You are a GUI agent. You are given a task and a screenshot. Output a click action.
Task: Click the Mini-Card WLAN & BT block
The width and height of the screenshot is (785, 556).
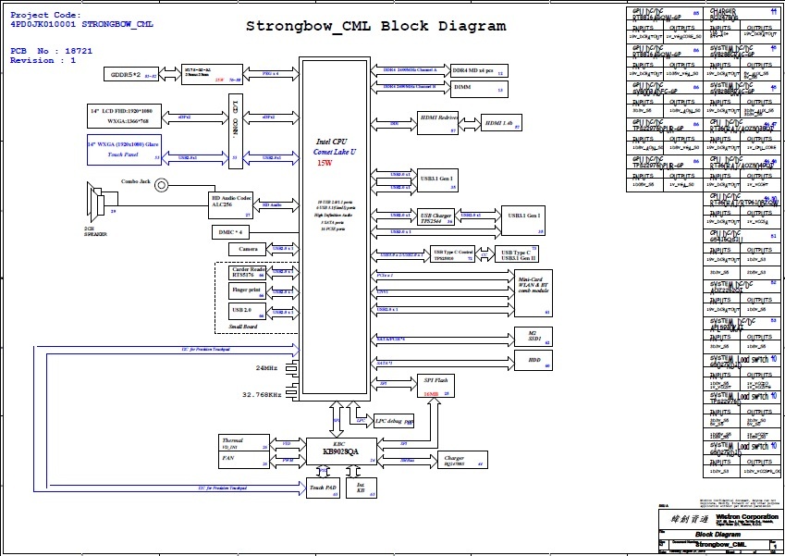(x=534, y=293)
